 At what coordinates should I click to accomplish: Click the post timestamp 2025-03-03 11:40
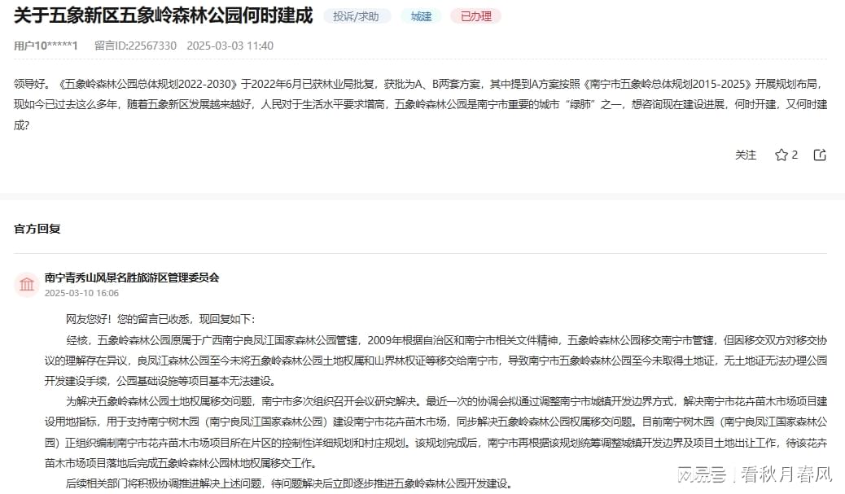click(230, 46)
